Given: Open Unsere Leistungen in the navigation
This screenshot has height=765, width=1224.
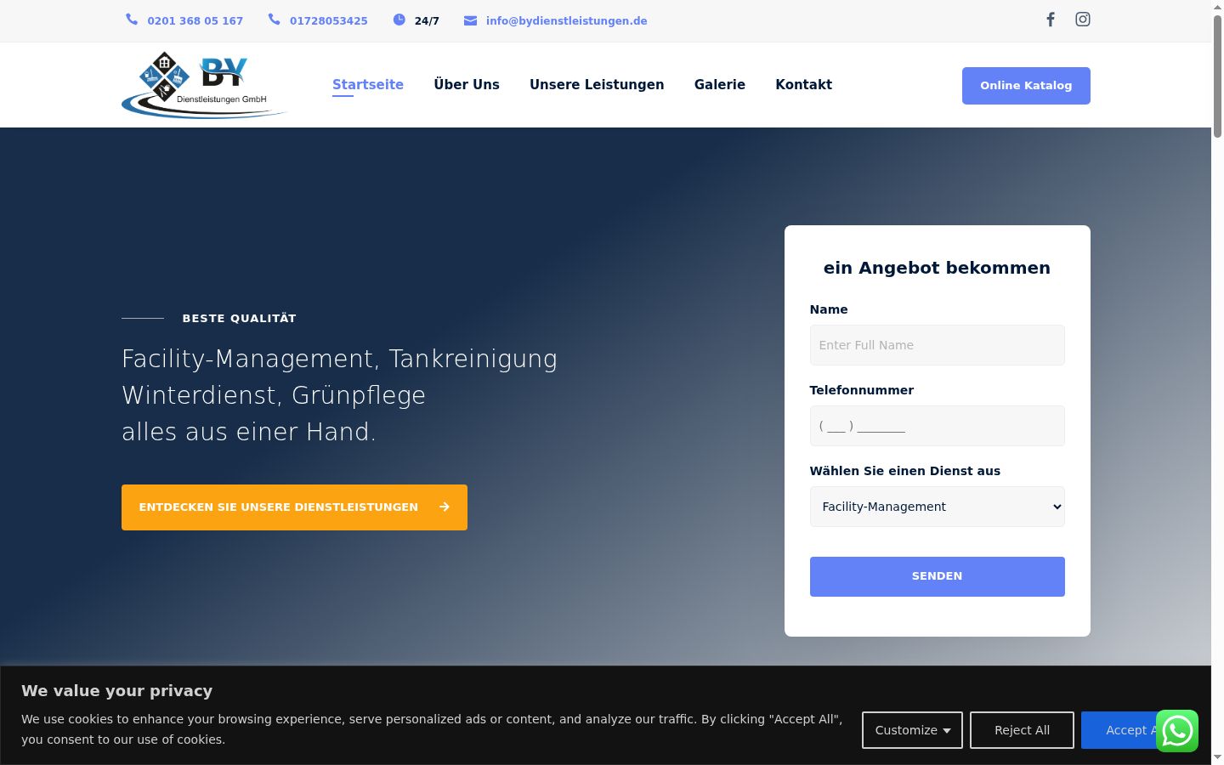Looking at the screenshot, I should (x=597, y=85).
